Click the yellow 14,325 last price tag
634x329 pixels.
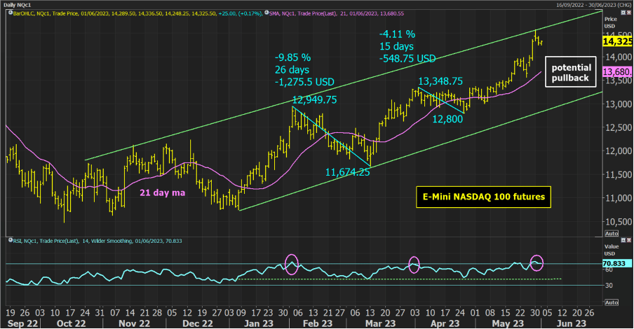pos(617,41)
